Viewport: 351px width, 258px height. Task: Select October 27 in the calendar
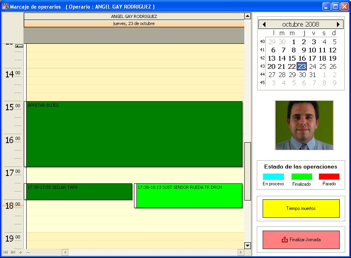pyautogui.click(x=272, y=75)
